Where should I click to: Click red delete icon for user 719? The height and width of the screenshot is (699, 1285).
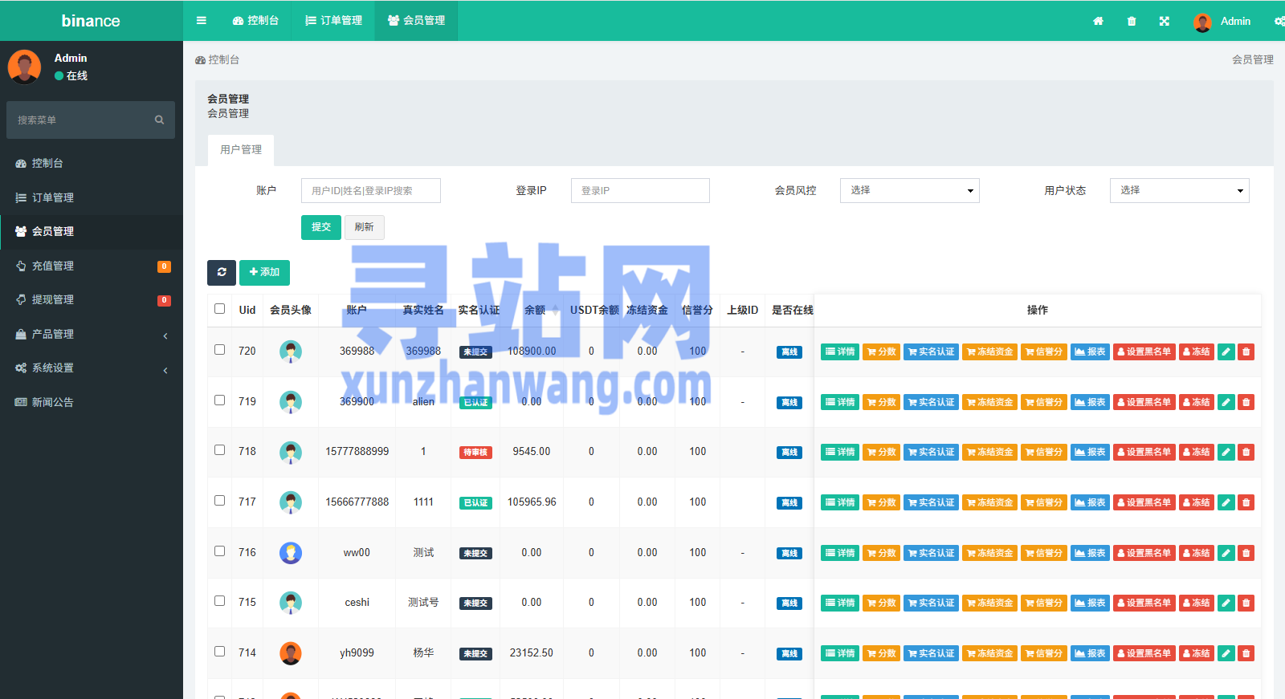tap(1246, 402)
